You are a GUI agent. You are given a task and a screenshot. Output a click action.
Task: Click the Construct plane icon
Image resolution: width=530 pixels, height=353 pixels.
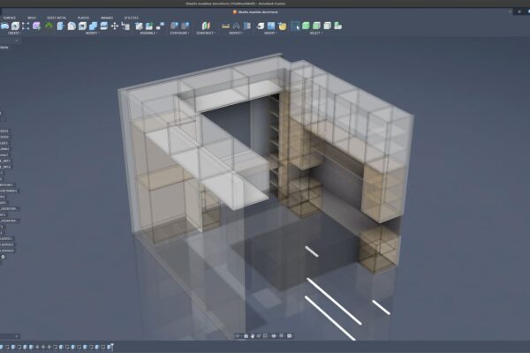click(206, 26)
